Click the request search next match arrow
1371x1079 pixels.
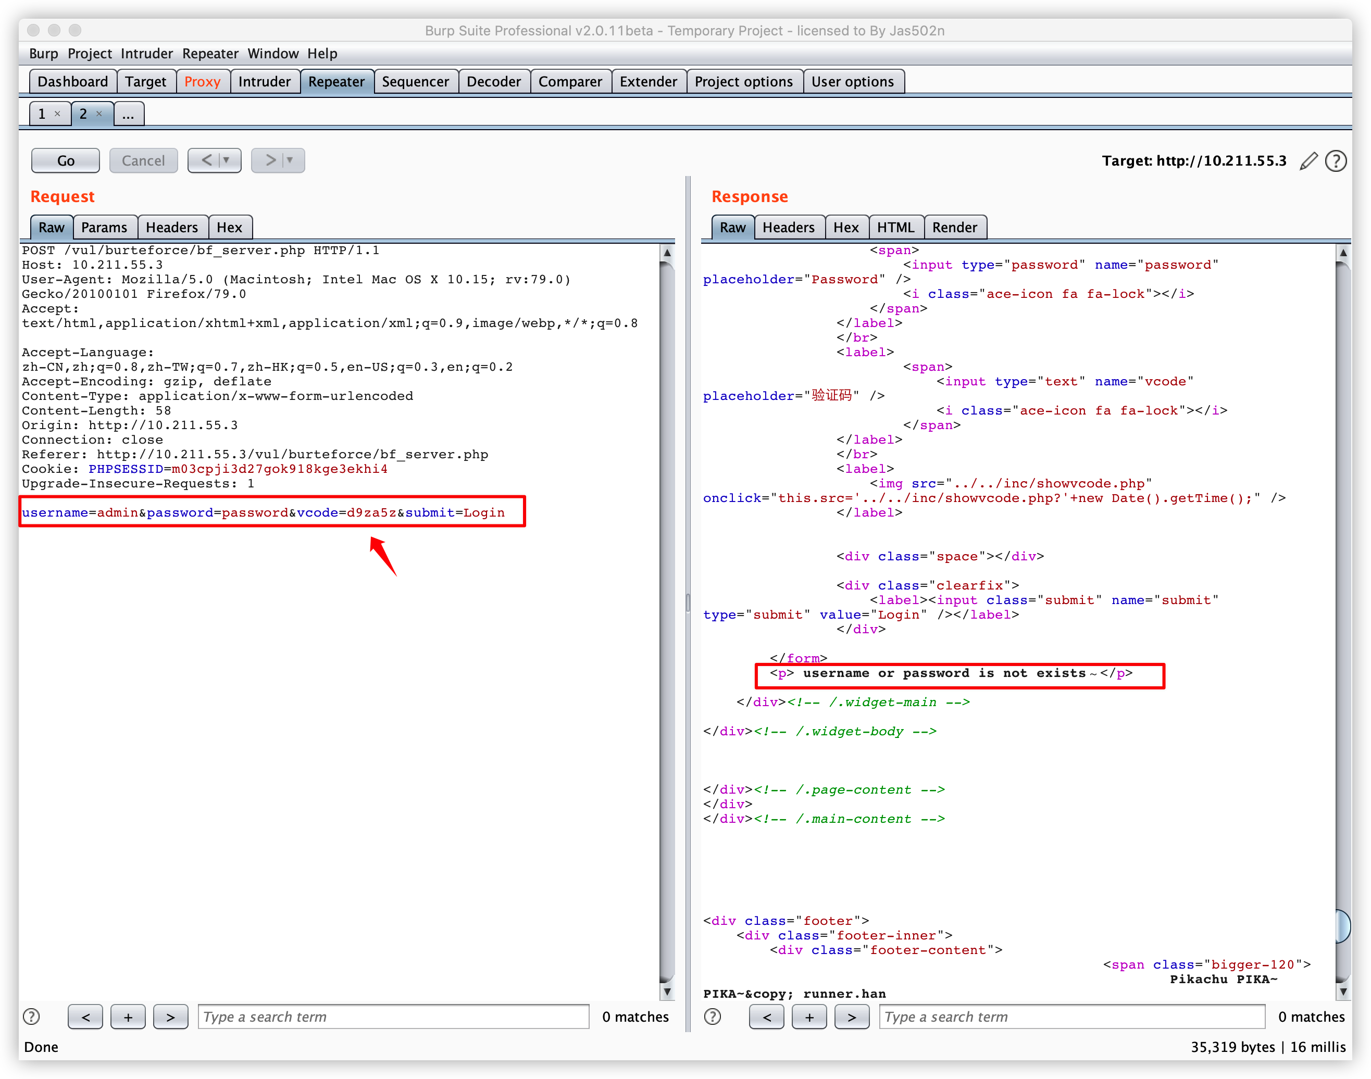(170, 1017)
